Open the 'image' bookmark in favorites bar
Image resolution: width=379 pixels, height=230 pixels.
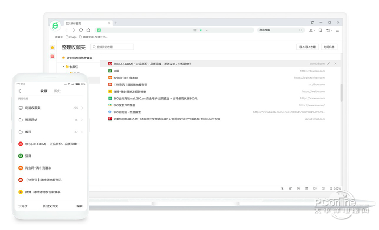pos(71,37)
